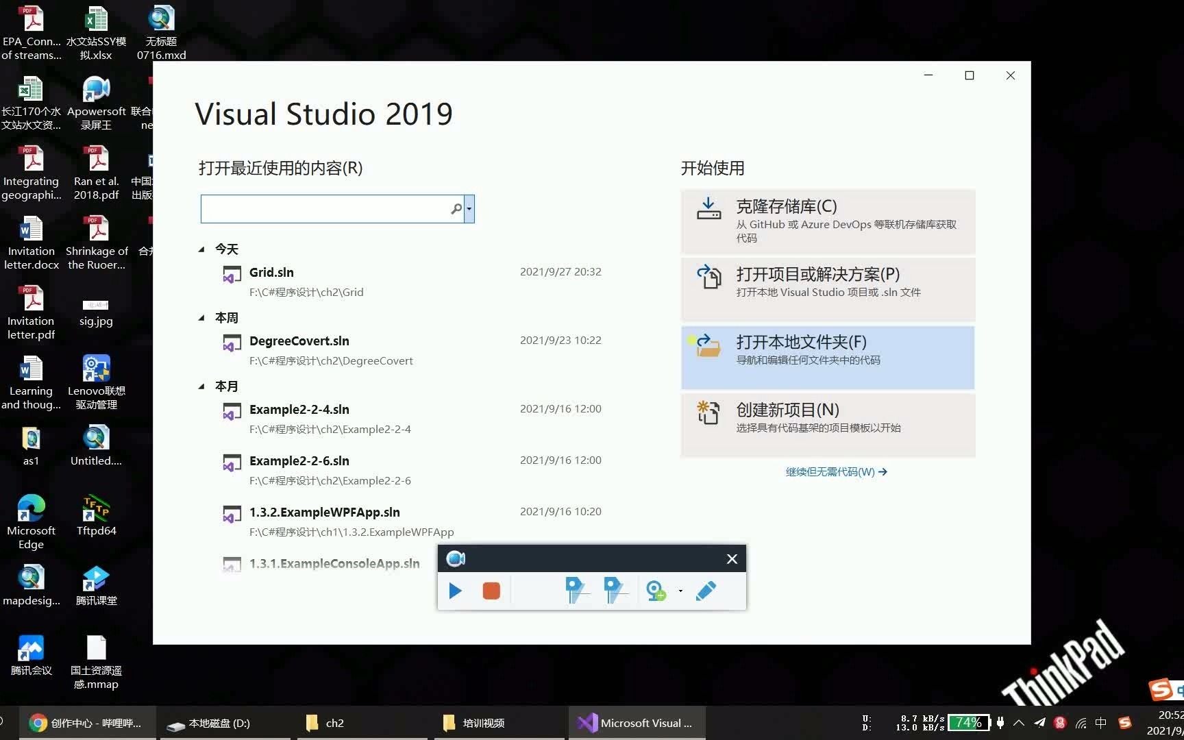Select Invitation letter.pdf icon
This screenshot has height=740, width=1184.
[x=31, y=312]
